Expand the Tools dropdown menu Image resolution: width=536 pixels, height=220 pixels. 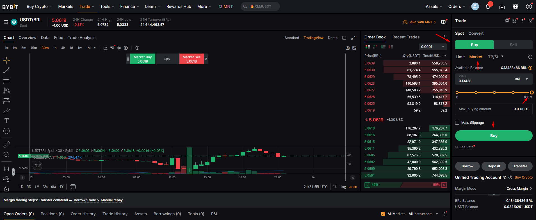(107, 6)
